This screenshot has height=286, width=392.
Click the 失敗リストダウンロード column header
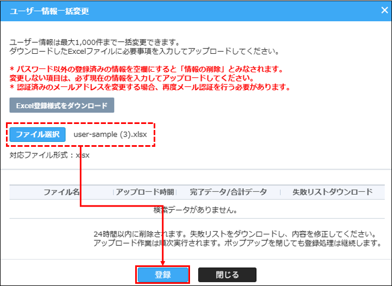332,192
